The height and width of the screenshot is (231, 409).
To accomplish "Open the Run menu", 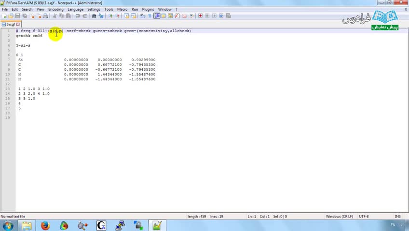I will tap(135, 9).
